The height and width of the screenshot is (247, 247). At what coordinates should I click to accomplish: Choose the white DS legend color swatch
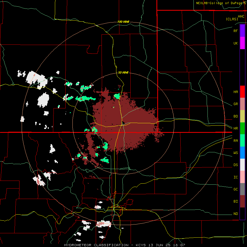pos(242,165)
